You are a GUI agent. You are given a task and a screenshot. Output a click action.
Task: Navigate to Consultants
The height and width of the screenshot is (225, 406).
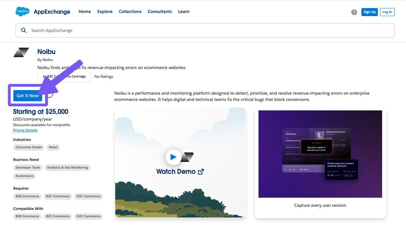pos(160,12)
